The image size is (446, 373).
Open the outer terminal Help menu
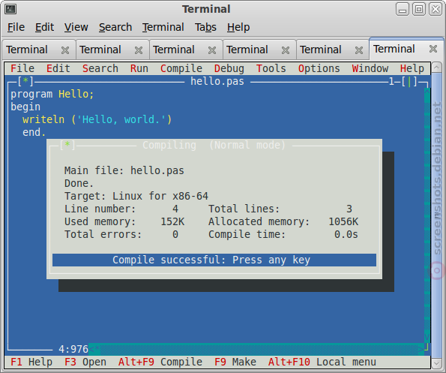[238, 27]
